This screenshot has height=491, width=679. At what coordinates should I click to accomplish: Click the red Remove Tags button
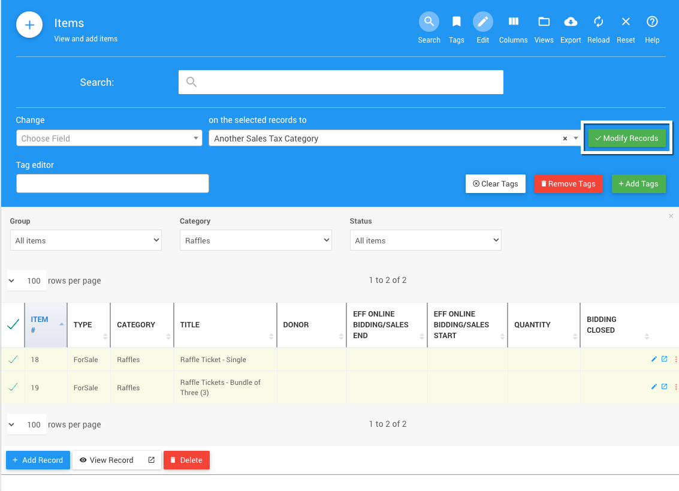pyautogui.click(x=568, y=184)
